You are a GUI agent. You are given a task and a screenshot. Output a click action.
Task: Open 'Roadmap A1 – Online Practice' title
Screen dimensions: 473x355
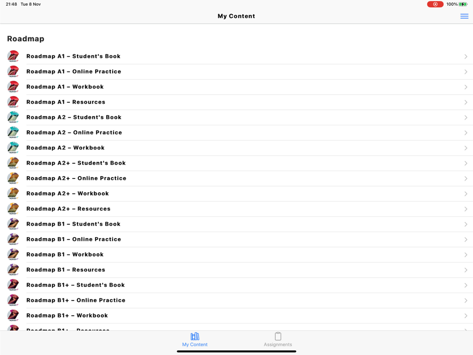[x=74, y=71]
